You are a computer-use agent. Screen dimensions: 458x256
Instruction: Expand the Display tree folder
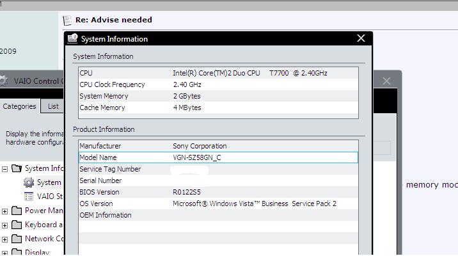pos(4,253)
